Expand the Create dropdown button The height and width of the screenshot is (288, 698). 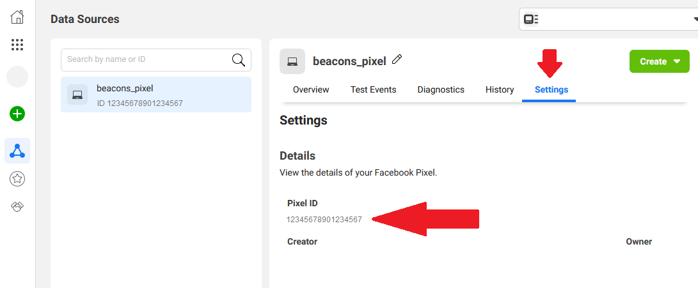click(x=659, y=61)
